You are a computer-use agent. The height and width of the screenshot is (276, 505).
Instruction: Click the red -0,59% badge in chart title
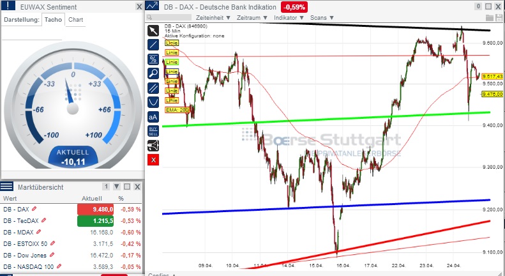(x=294, y=7)
